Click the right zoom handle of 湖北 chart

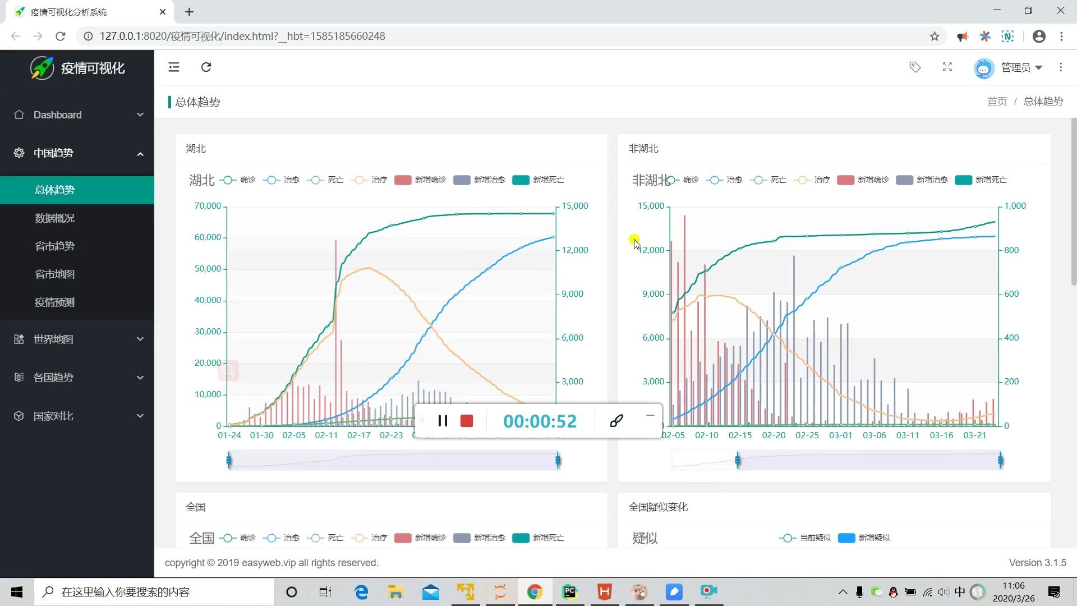[558, 461]
